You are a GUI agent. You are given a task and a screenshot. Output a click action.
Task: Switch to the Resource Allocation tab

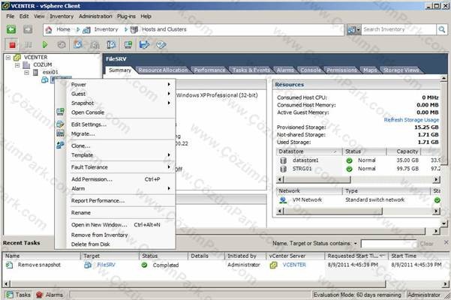(163, 70)
